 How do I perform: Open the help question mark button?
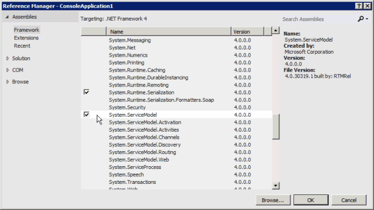359,6
